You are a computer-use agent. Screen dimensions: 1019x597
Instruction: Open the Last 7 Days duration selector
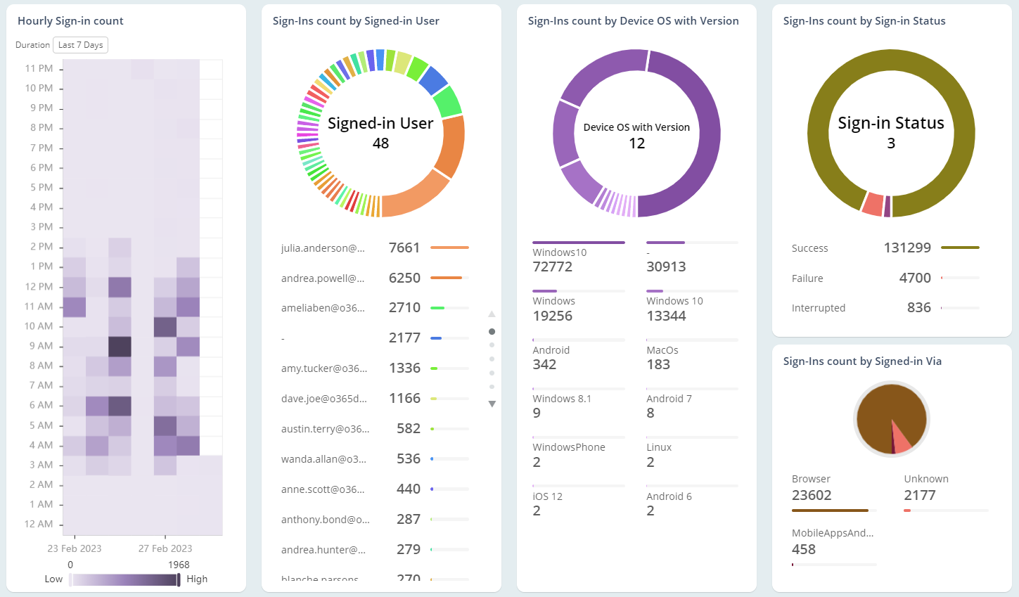[x=82, y=44]
